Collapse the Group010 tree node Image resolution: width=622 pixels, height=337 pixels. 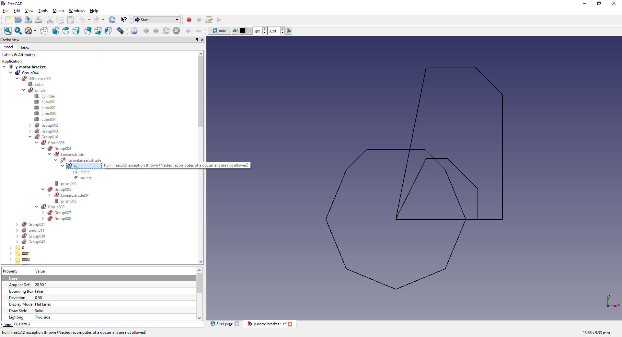[x=30, y=137]
